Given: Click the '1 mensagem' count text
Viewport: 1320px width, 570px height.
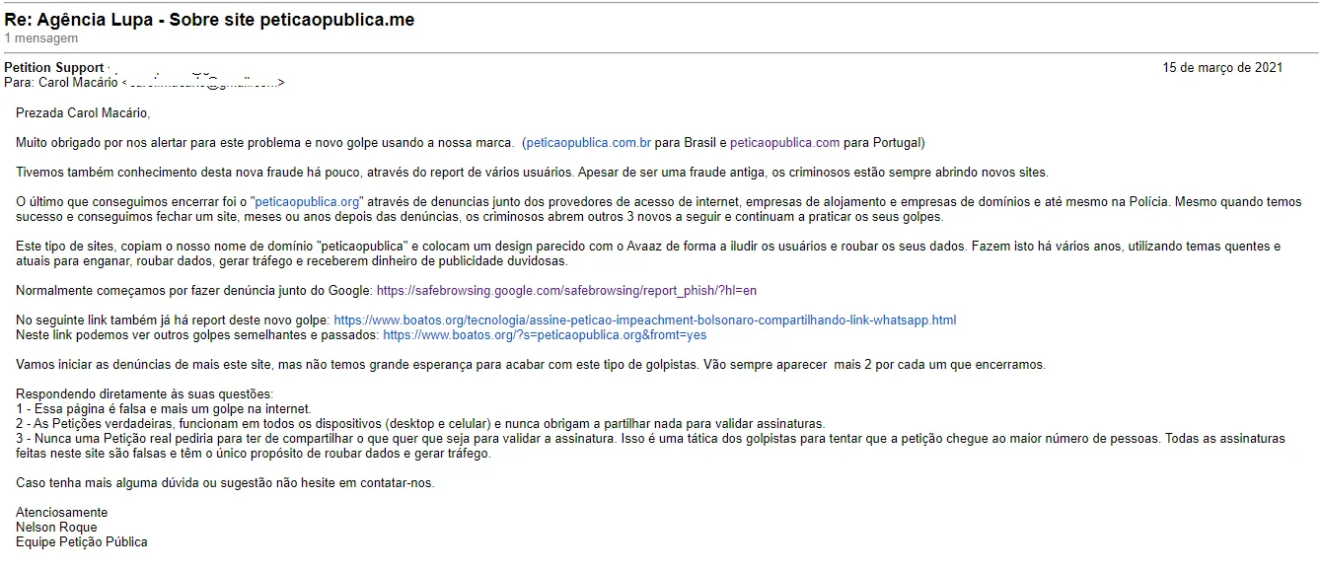Looking at the screenshot, I should pyautogui.click(x=40, y=38).
